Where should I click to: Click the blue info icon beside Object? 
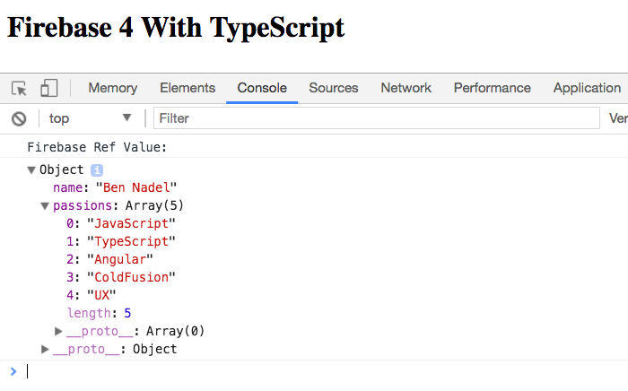(97, 170)
